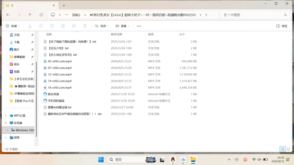Switch to details view in status bar
Viewport: 294px width, 165px height.
pos(282,149)
